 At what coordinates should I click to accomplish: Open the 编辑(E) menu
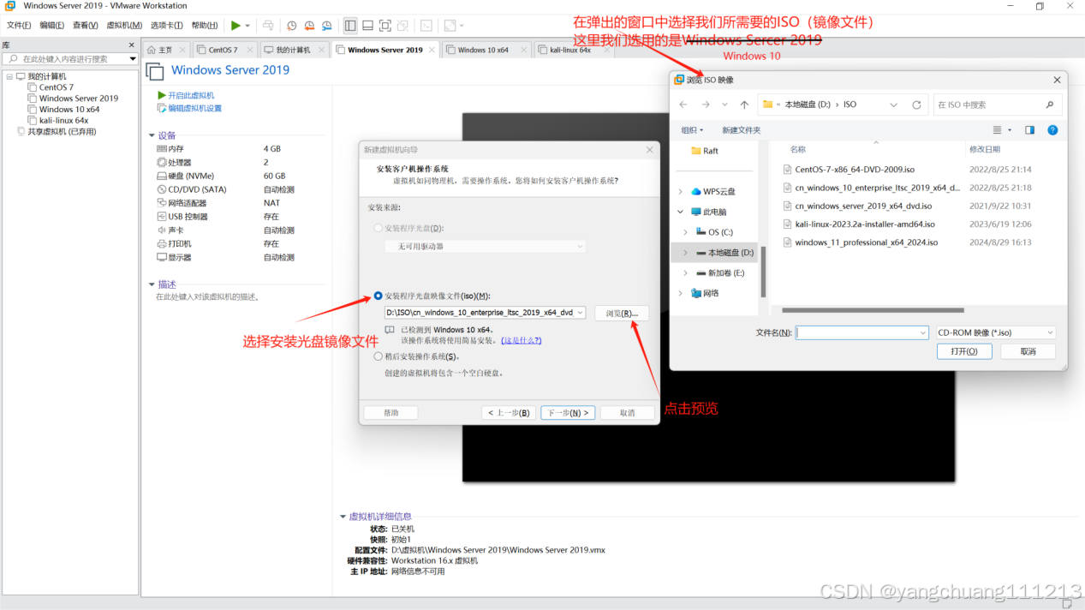click(51, 26)
